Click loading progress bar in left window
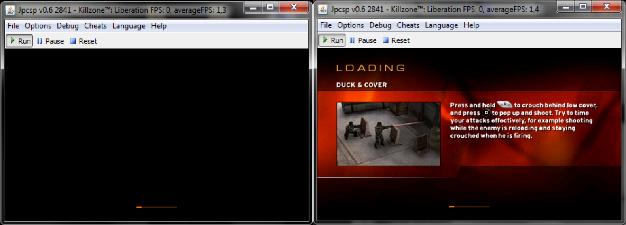The width and height of the screenshot is (626, 225). (x=156, y=207)
